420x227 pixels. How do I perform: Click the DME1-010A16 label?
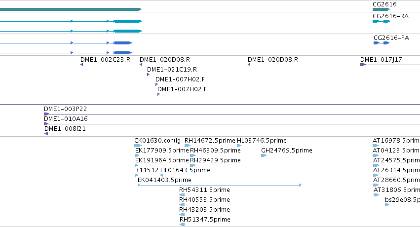point(66,119)
